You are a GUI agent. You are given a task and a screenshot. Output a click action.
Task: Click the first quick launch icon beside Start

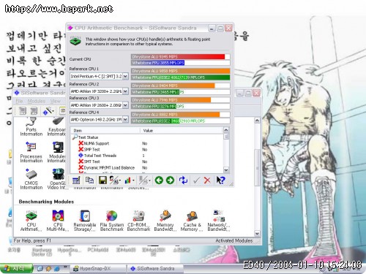tap(40, 269)
